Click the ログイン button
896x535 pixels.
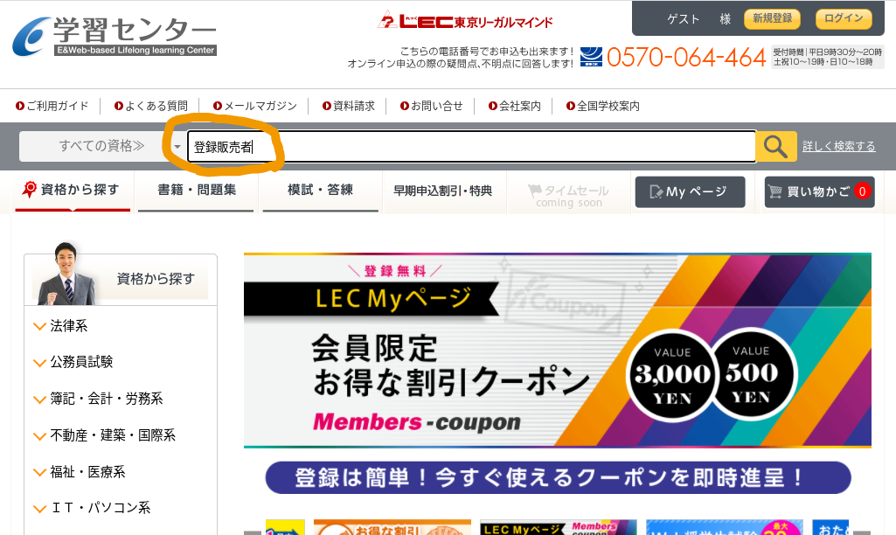844,19
